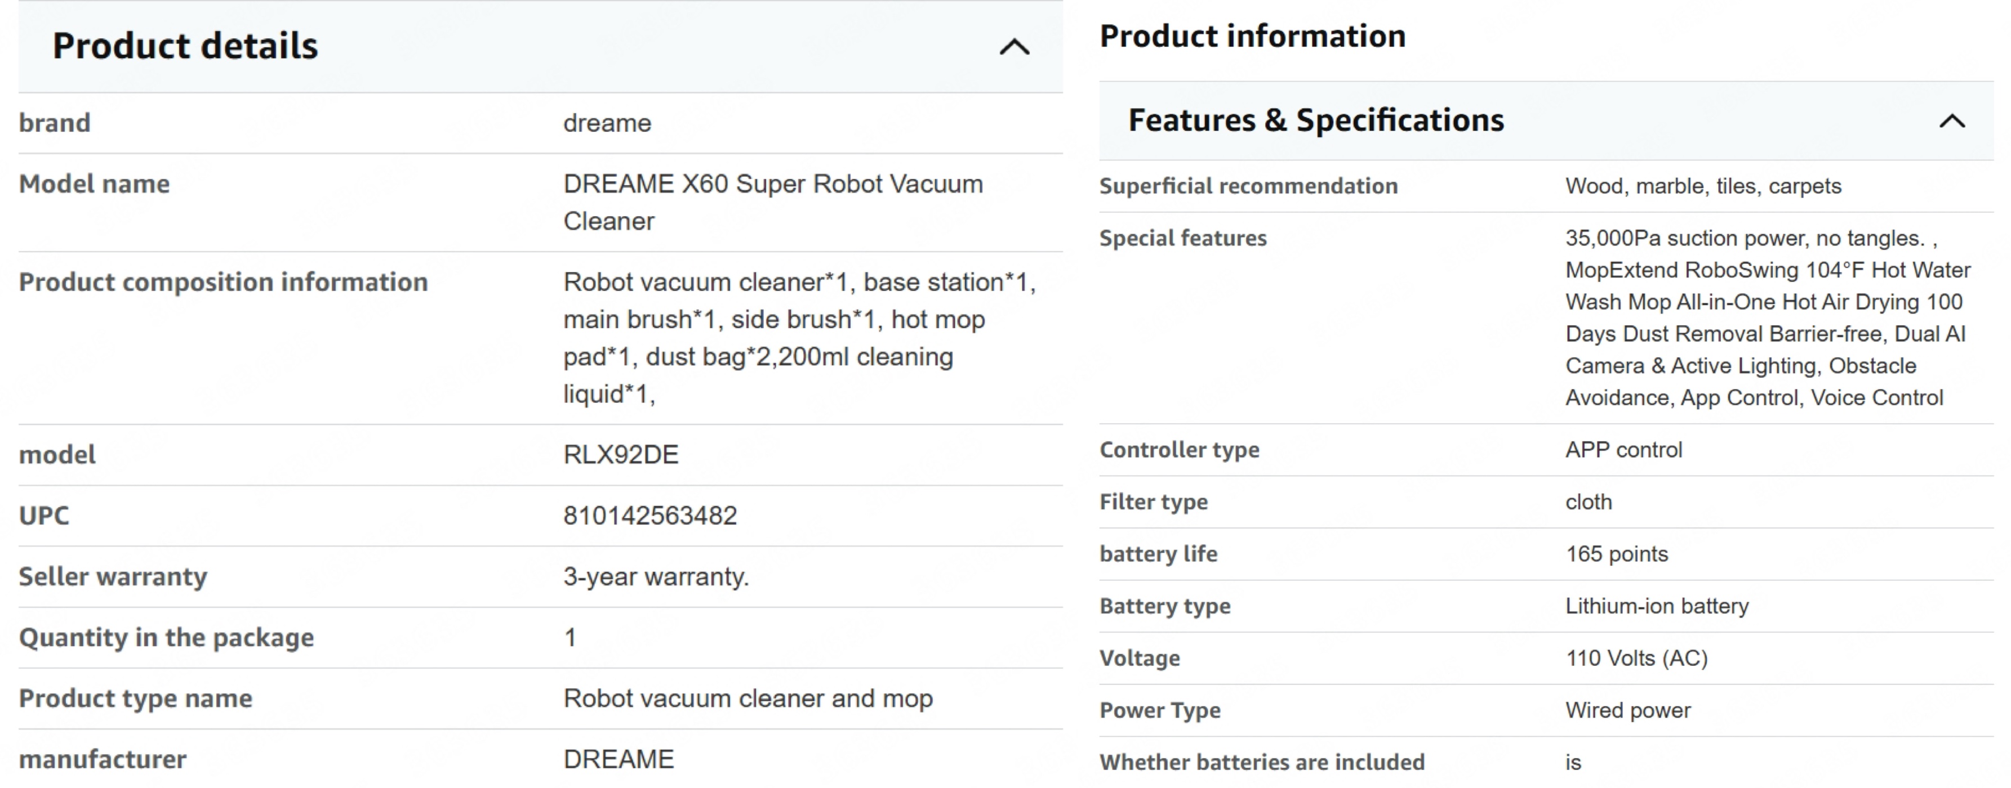The image size is (2011, 788).
Task: Collapse the Product details section chevron
Action: [1014, 48]
